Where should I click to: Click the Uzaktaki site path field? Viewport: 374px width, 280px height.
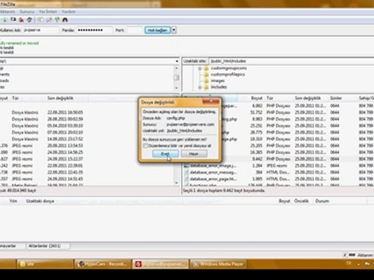click(291, 61)
